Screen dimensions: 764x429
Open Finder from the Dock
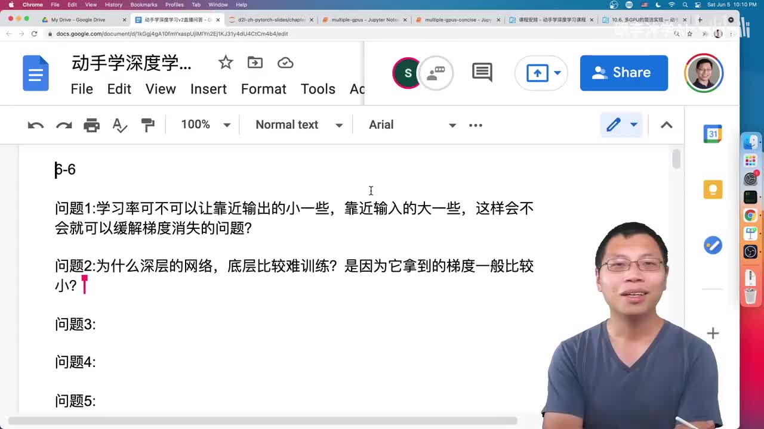click(751, 142)
